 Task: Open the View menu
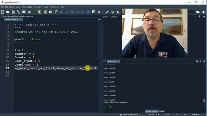(x=57, y=7)
